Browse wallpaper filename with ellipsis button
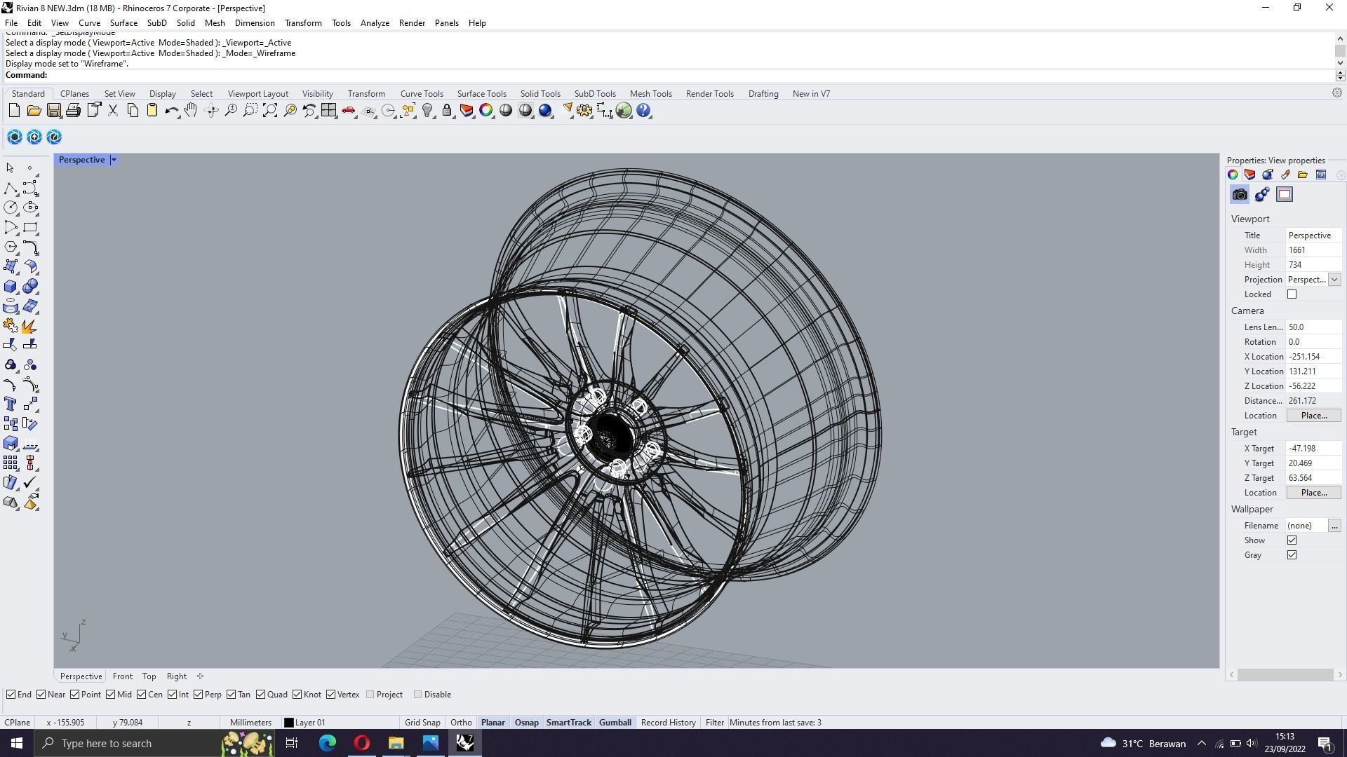The height and width of the screenshot is (757, 1347). coord(1334,526)
